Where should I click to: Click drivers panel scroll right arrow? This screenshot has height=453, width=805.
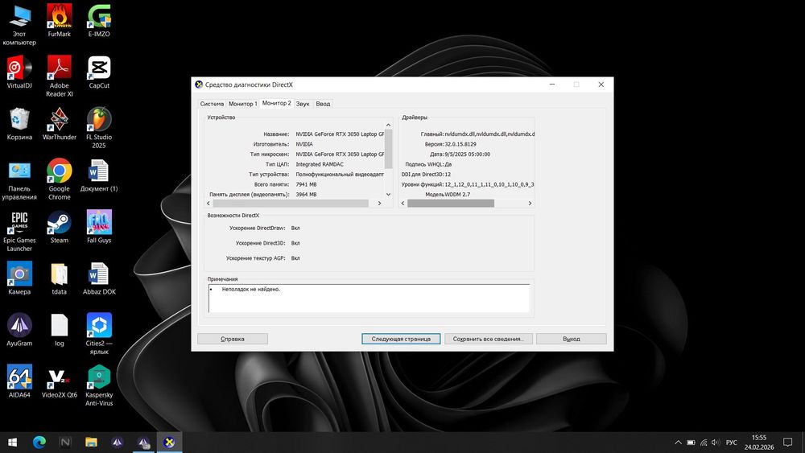pos(530,204)
